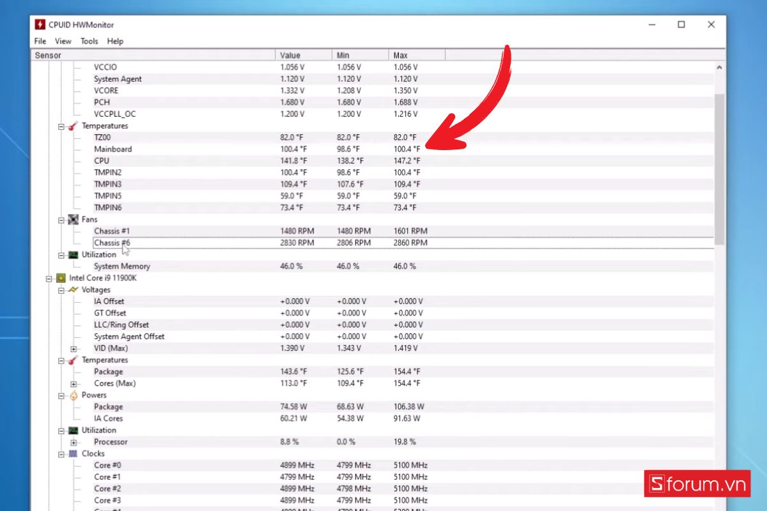Open the File menu
This screenshot has height=511, width=767.
[40, 42]
